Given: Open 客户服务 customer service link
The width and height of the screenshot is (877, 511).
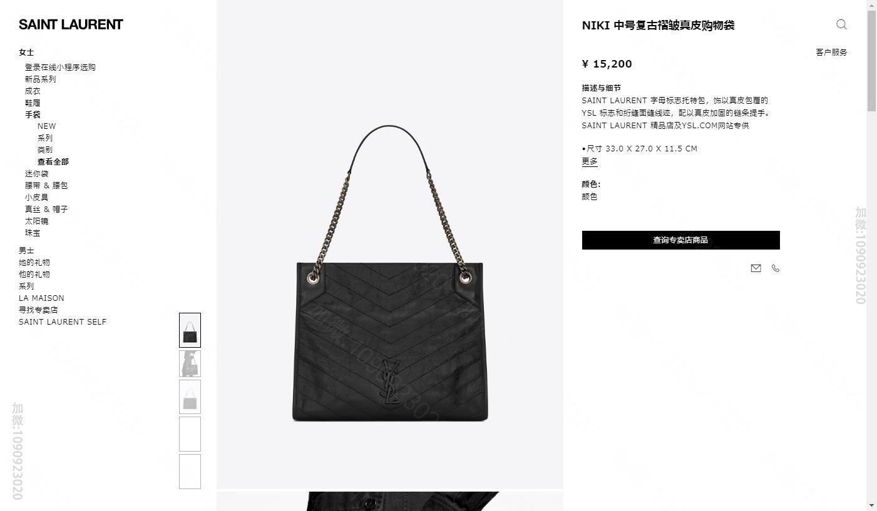Looking at the screenshot, I should pos(831,52).
